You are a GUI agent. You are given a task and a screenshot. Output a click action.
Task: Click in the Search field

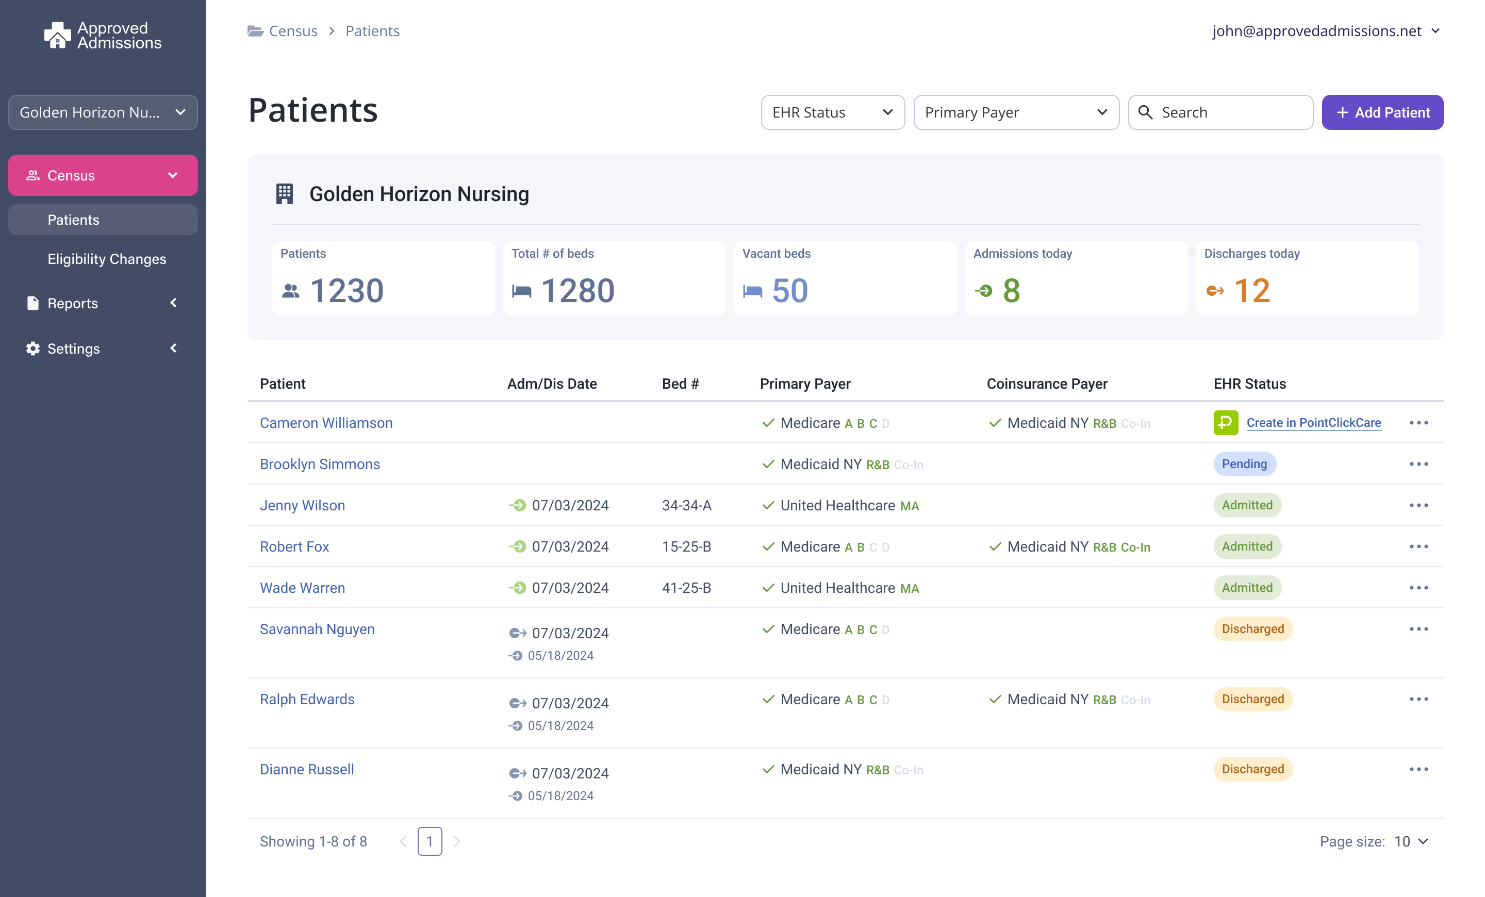click(x=1220, y=112)
